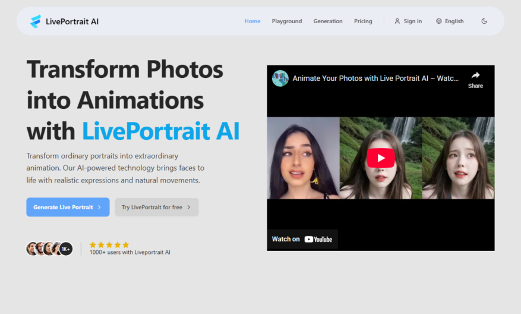
Task: Open the Generation page
Action: tap(327, 21)
